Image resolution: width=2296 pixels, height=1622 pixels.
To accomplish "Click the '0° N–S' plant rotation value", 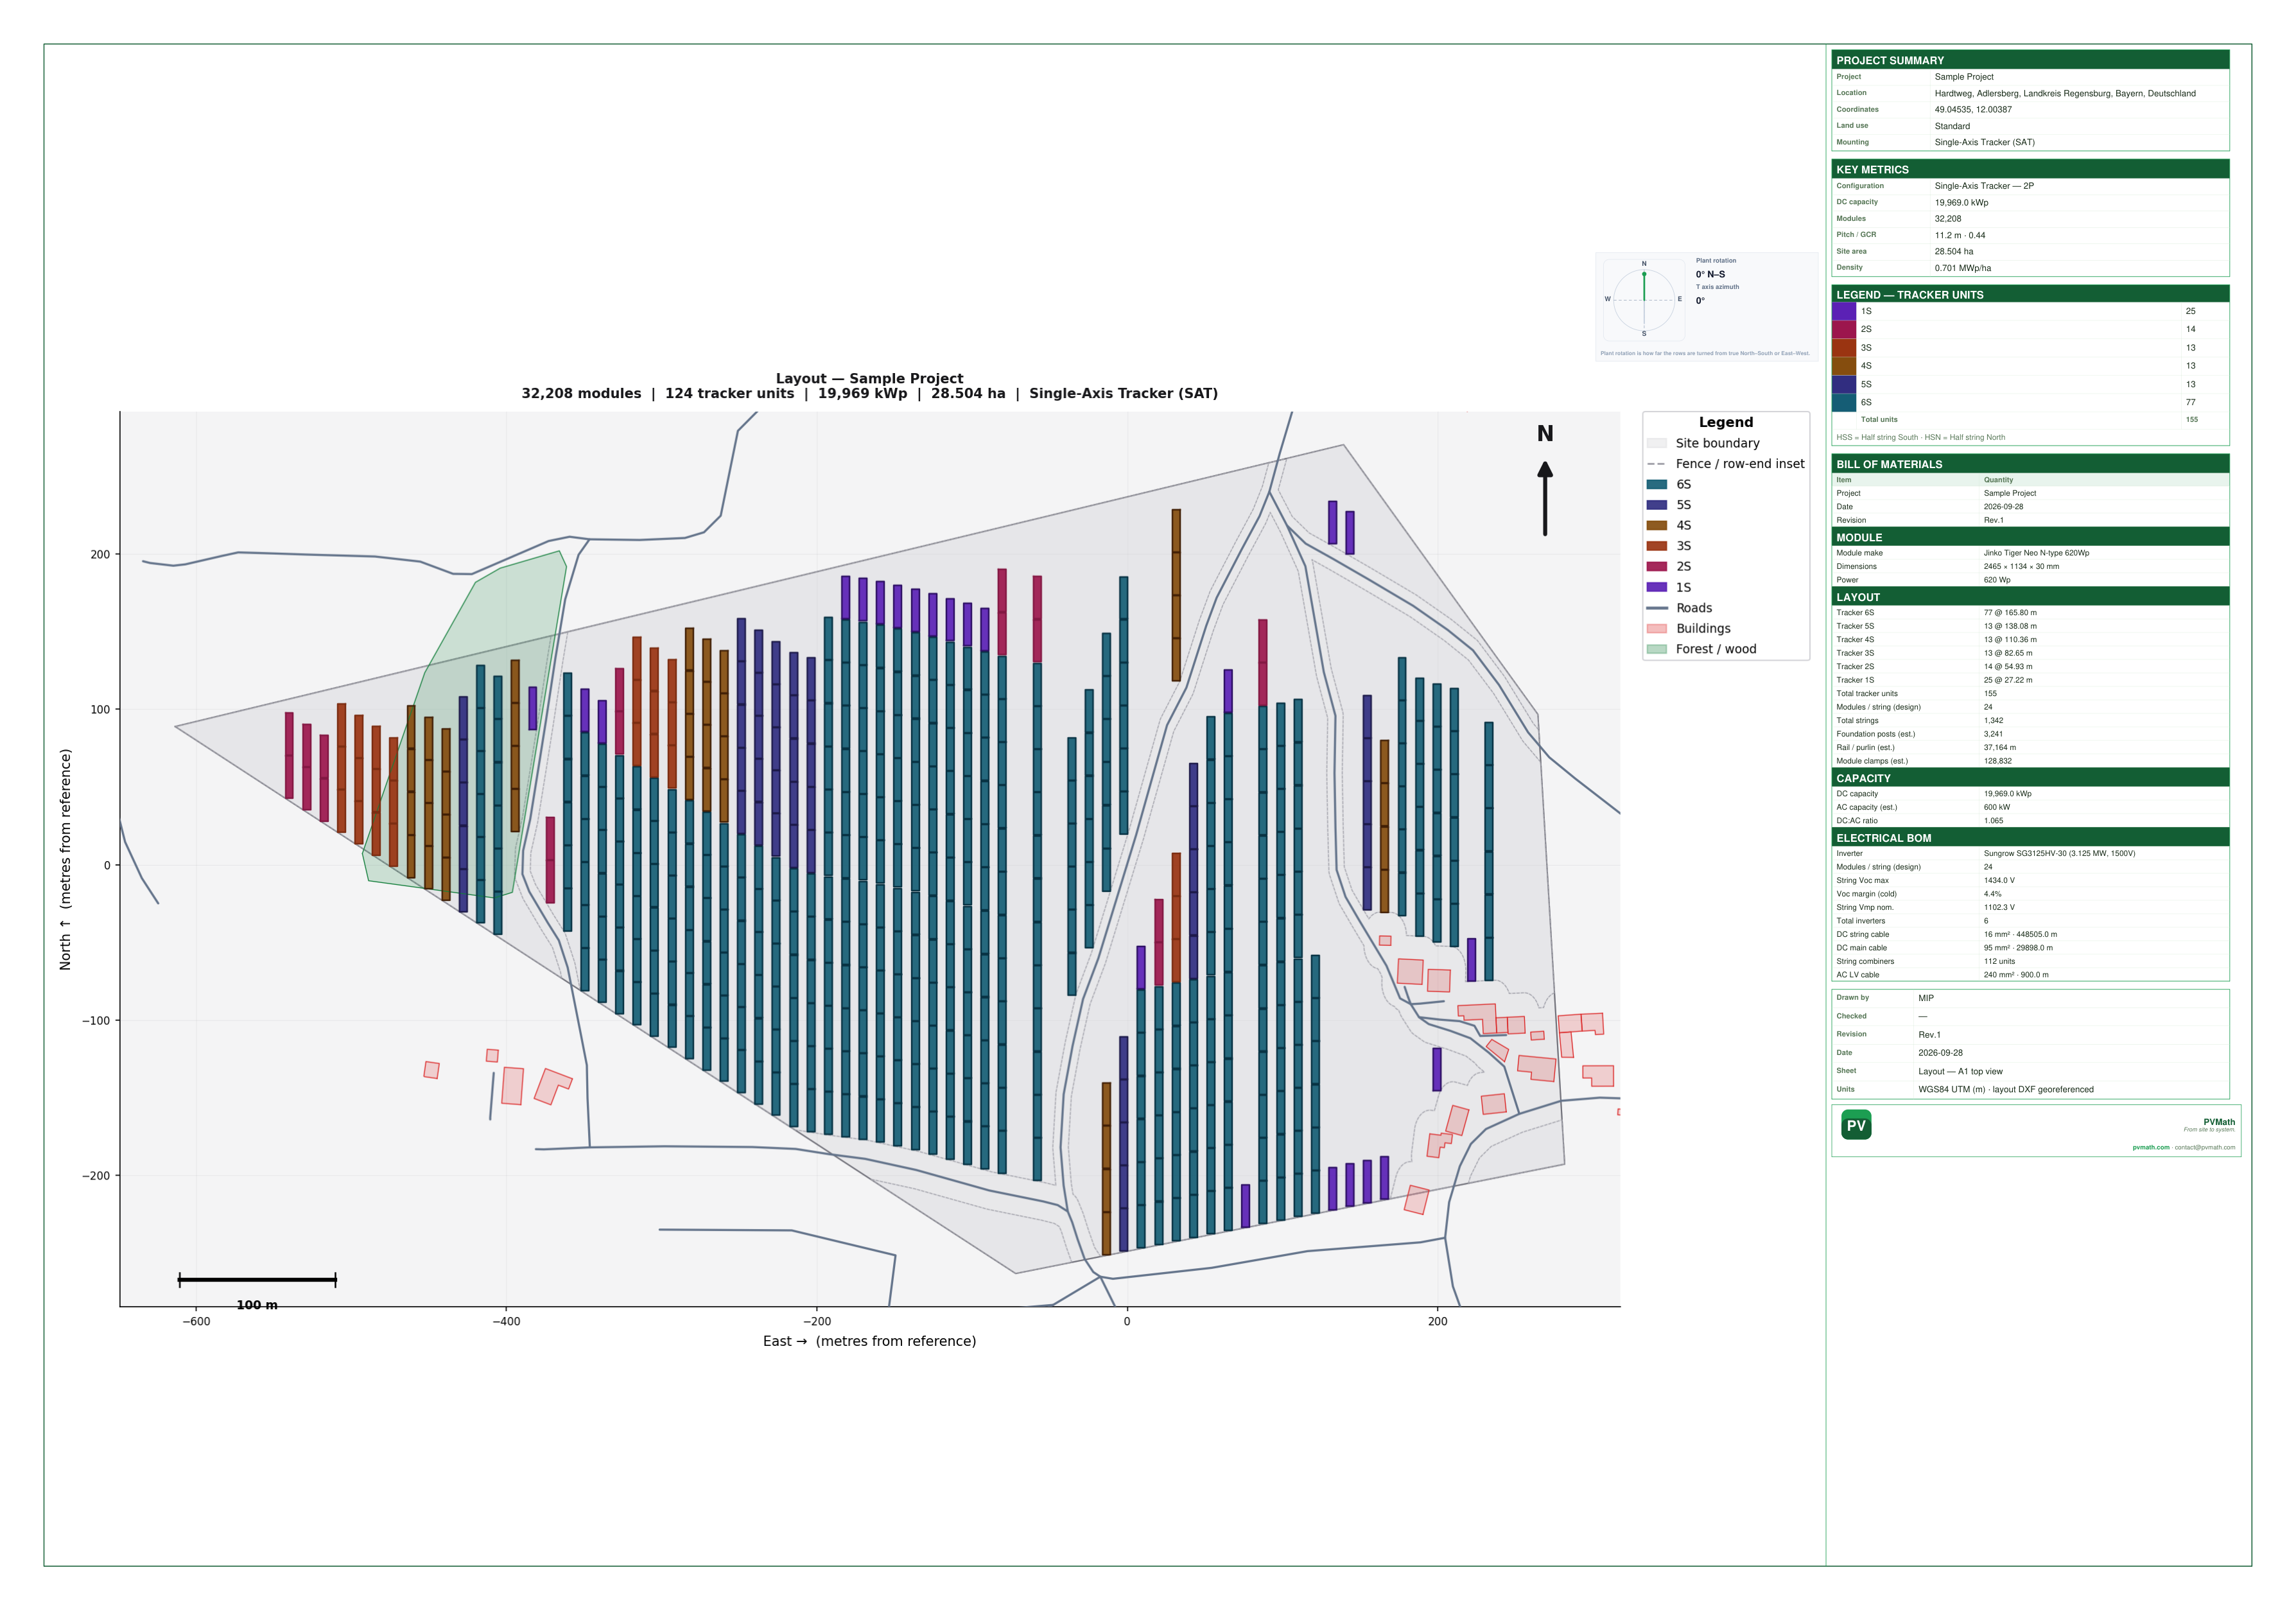I will 1710,274.
